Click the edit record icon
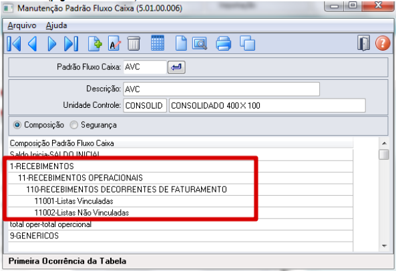This screenshot has width=396, height=271. point(114,44)
